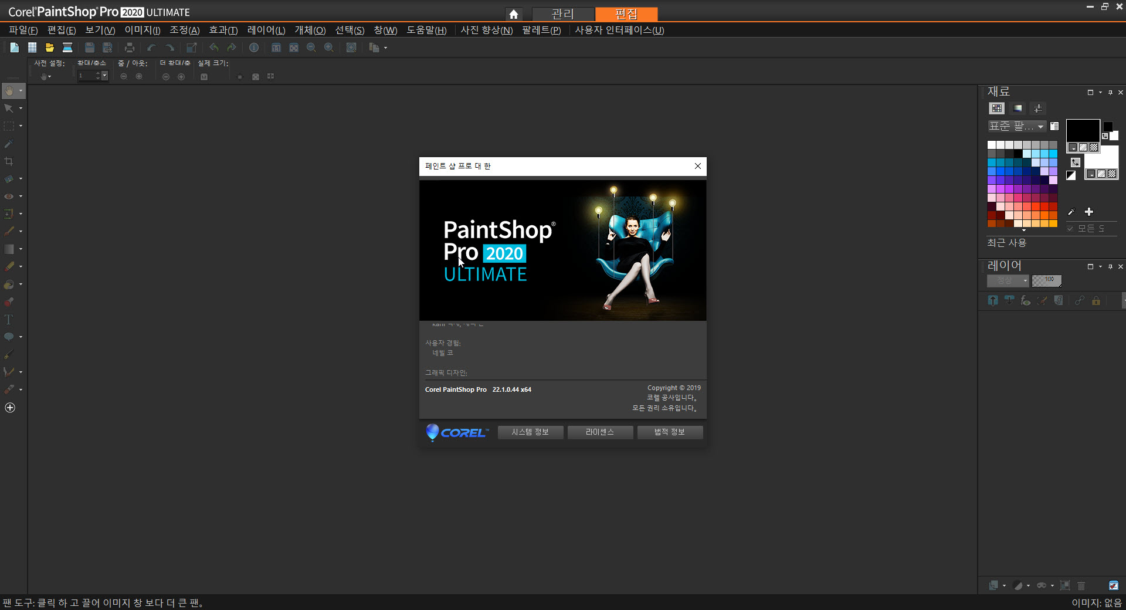Switch Materials to swatches view
Image resolution: width=1126 pixels, height=610 pixels.
[x=997, y=109]
